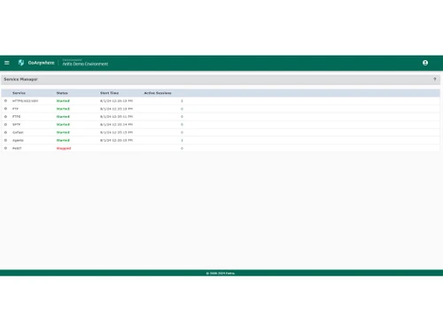Click the Status column header
The height and width of the screenshot is (332, 443).
[62, 93]
